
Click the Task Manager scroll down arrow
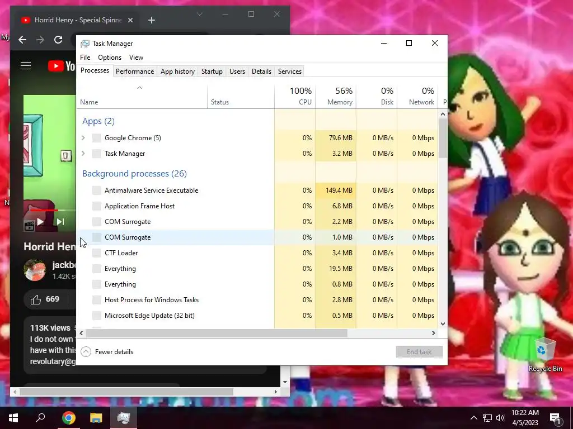point(443,323)
